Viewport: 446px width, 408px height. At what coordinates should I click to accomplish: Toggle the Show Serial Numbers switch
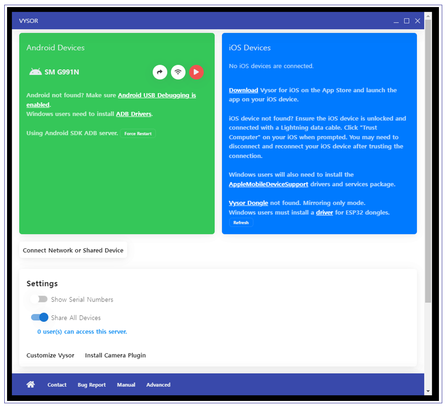click(40, 299)
